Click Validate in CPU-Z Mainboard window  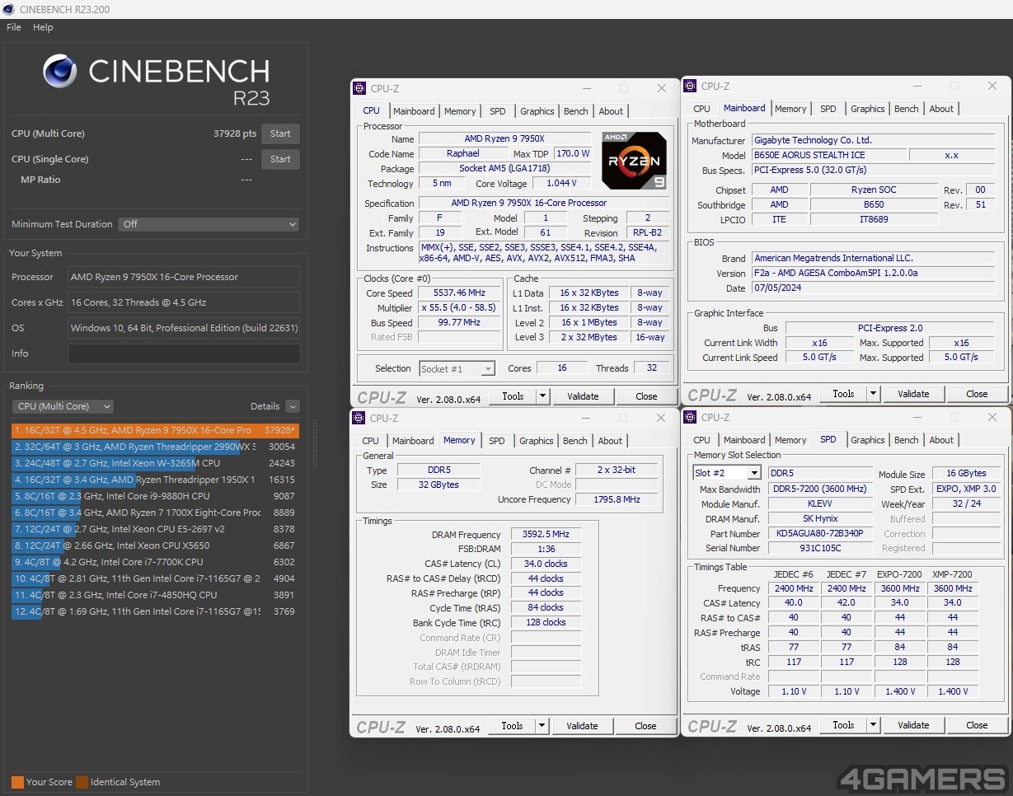point(913,394)
